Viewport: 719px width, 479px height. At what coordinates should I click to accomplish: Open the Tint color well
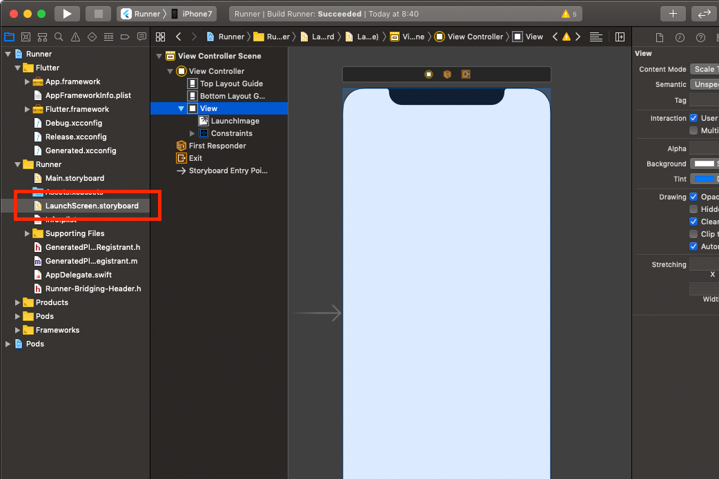tap(705, 179)
